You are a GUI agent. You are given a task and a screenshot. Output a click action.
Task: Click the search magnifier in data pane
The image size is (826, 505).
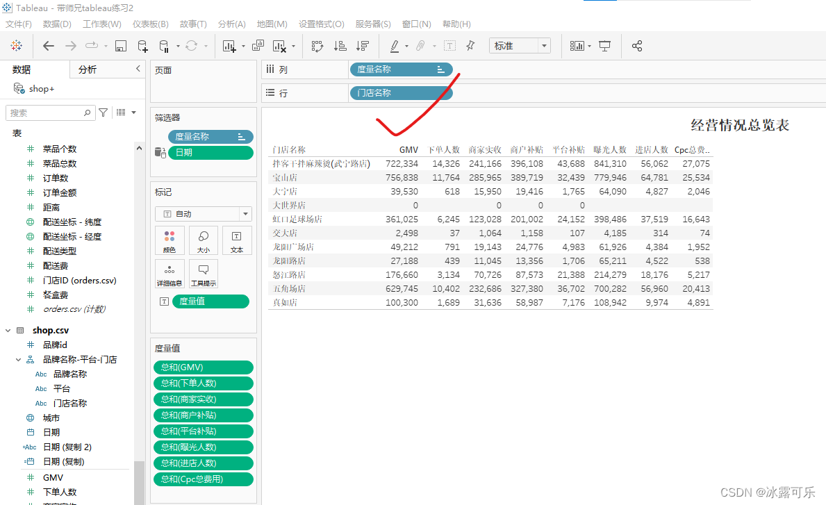[x=87, y=113]
